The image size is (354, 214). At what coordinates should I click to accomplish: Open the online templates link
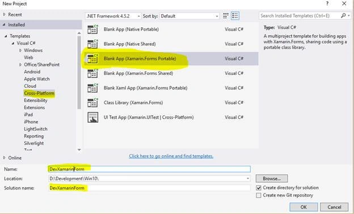(x=171, y=156)
